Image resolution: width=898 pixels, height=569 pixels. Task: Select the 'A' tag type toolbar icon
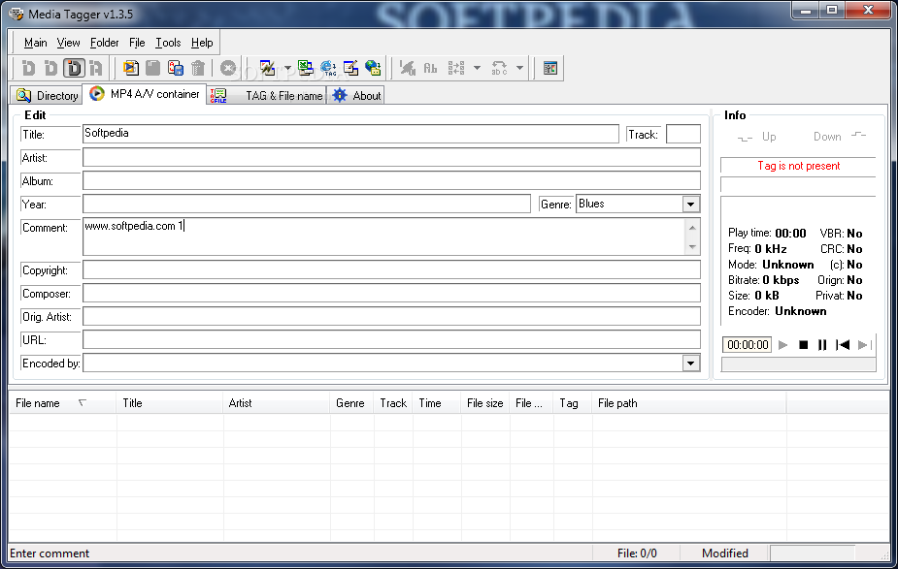click(x=96, y=68)
